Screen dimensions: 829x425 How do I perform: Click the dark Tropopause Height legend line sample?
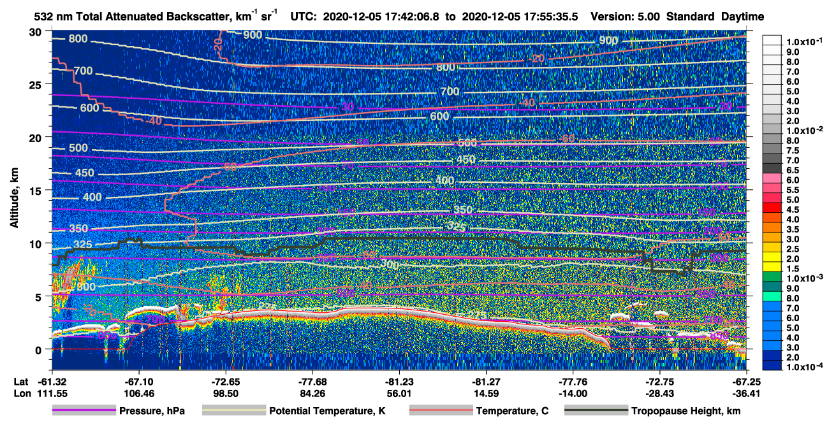coord(596,411)
